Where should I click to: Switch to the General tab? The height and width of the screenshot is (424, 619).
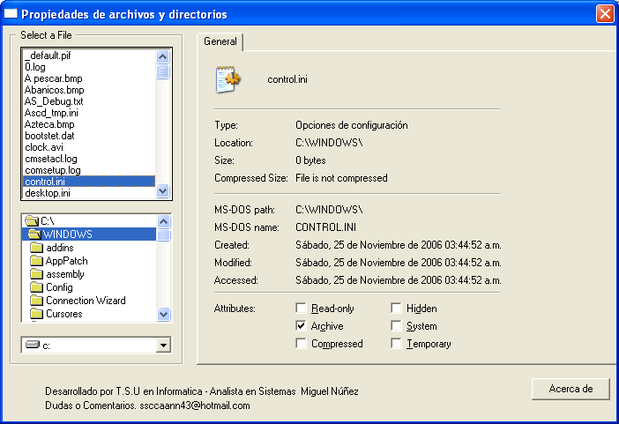pyautogui.click(x=220, y=41)
